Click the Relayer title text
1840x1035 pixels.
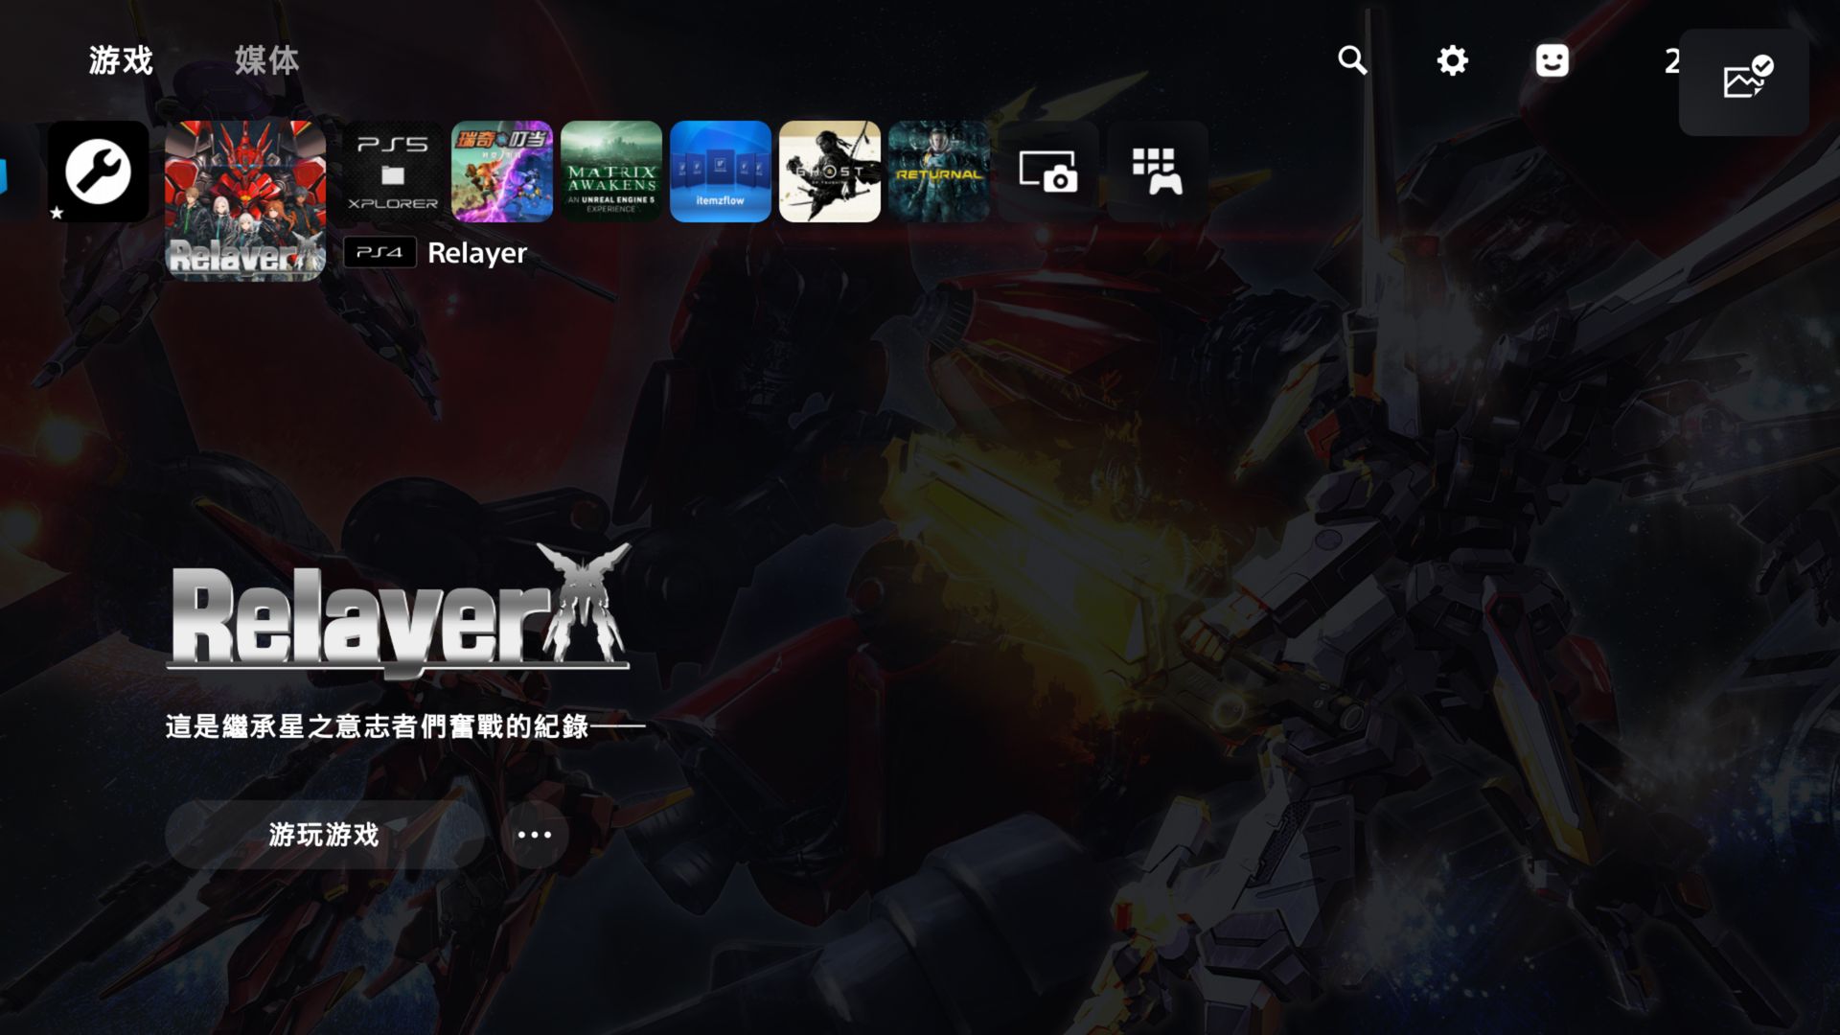click(x=477, y=253)
